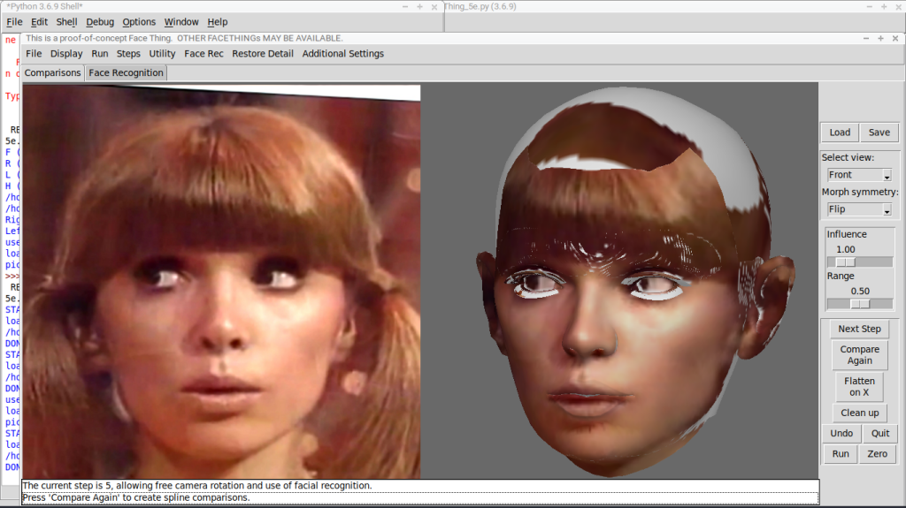Close the Face Thing window
Viewport: 906px width, 508px height.
click(895, 38)
